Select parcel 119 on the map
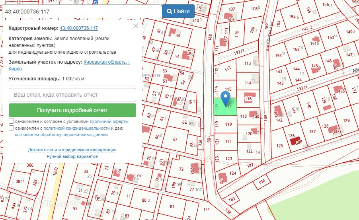Screen dimensions: 359x220 [x=226, y=124]
